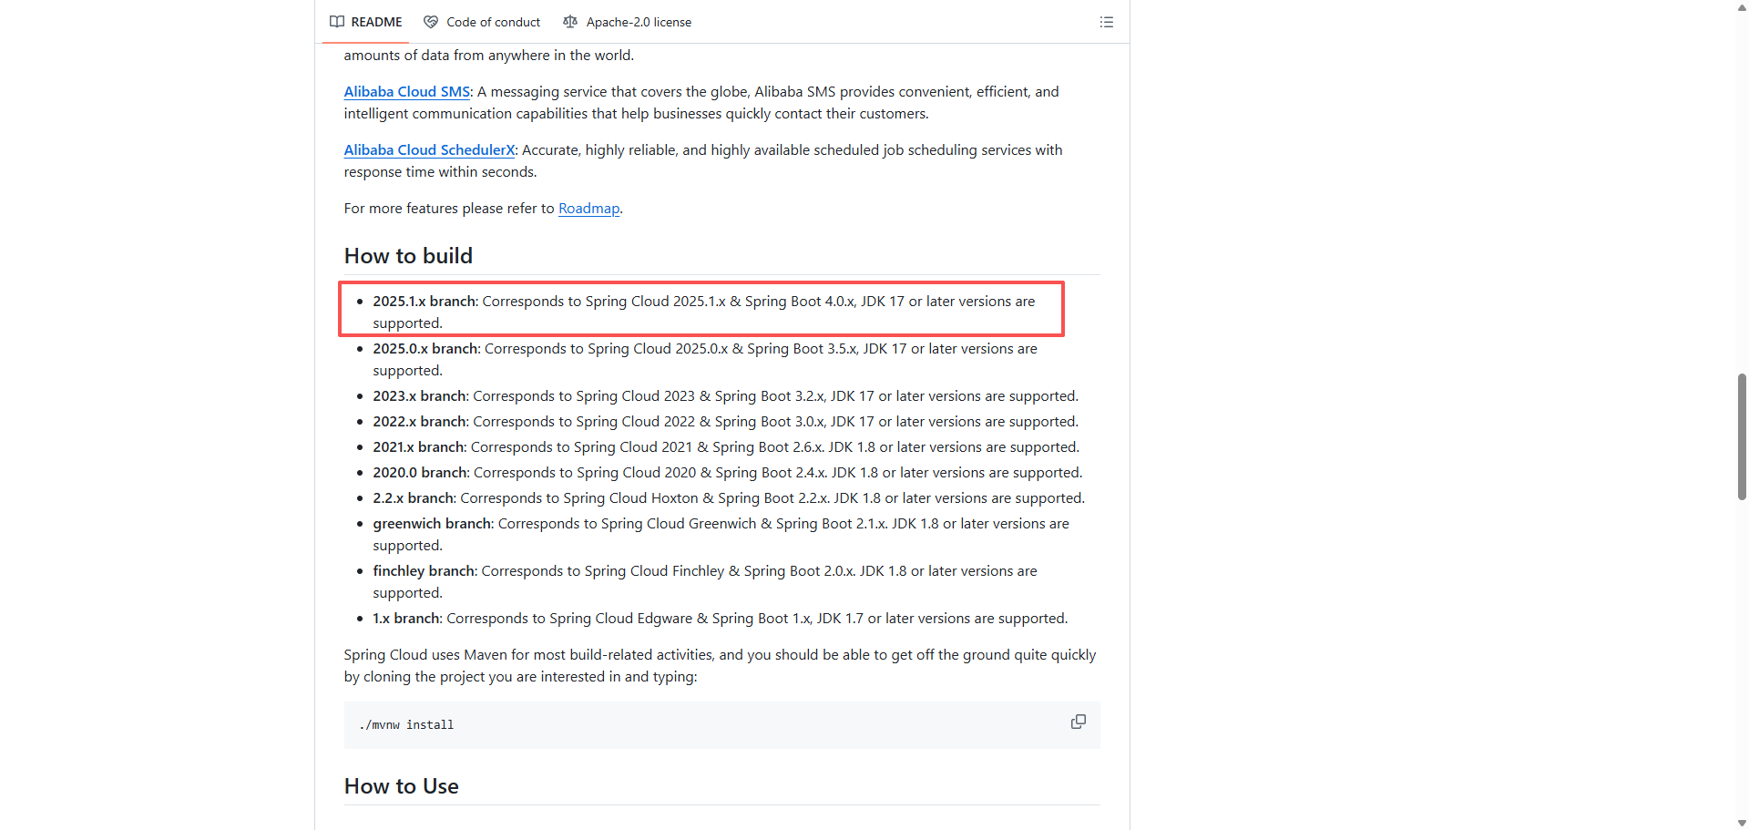Viewport: 1749px width, 830px height.
Task: Open the Alibaba Cloud SMS link
Action: click(407, 92)
